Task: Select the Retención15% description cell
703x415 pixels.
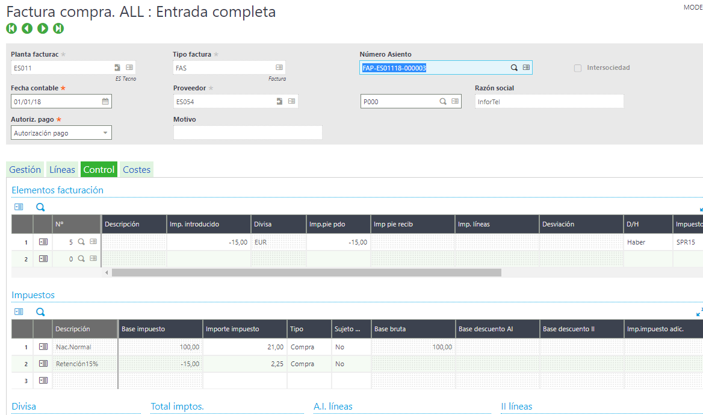Action: [85, 364]
